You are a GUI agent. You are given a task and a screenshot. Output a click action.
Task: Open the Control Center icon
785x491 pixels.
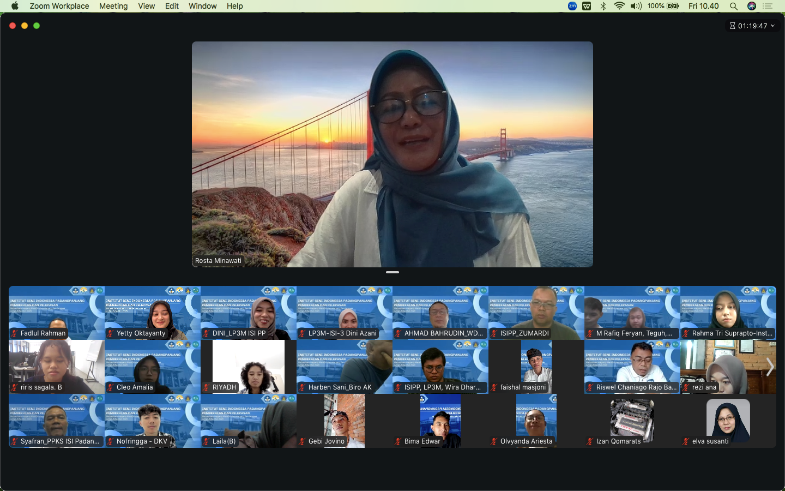768,6
